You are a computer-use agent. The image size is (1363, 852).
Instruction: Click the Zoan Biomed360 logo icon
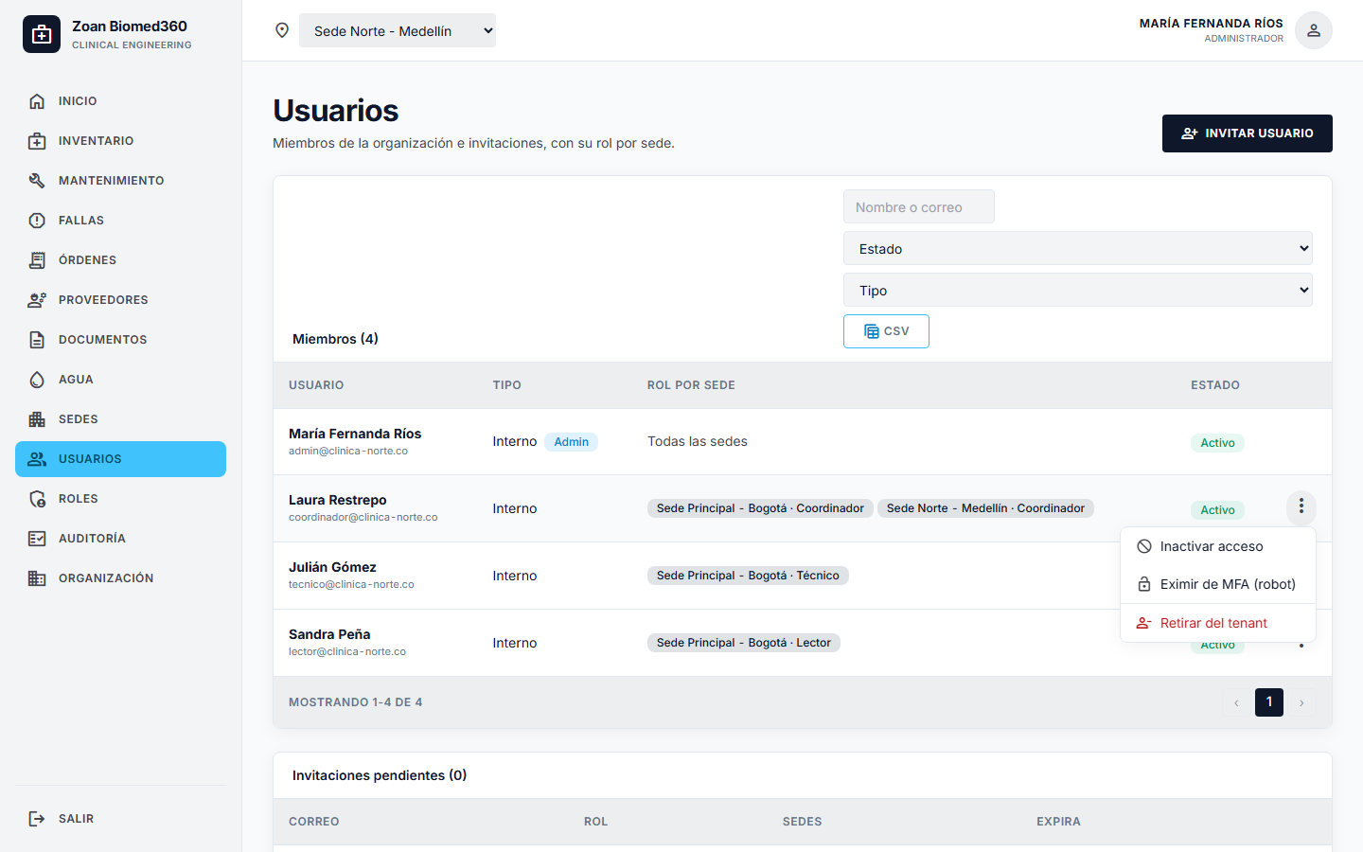click(x=42, y=34)
